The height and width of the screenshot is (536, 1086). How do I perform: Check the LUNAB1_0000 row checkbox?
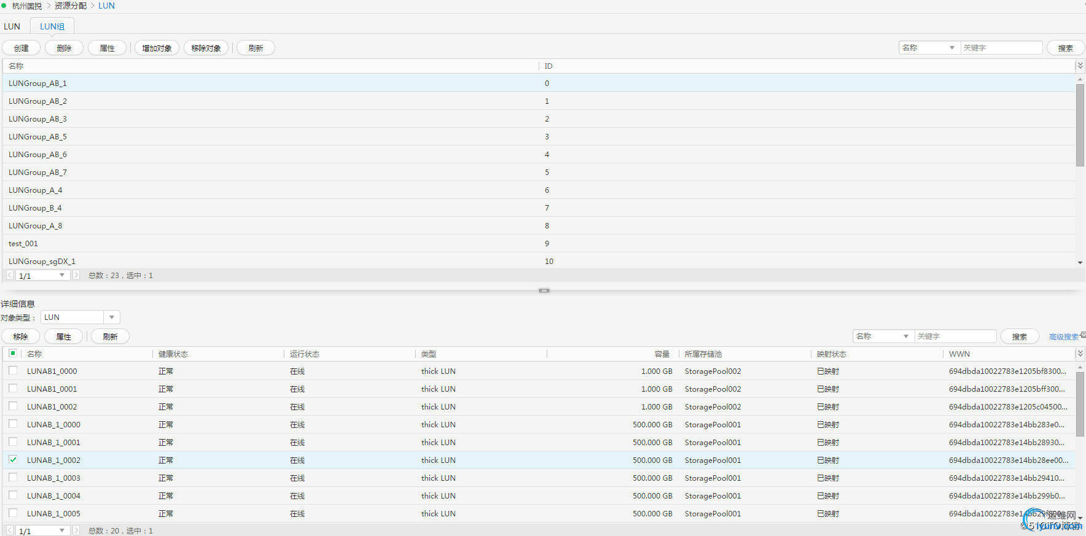pos(13,370)
